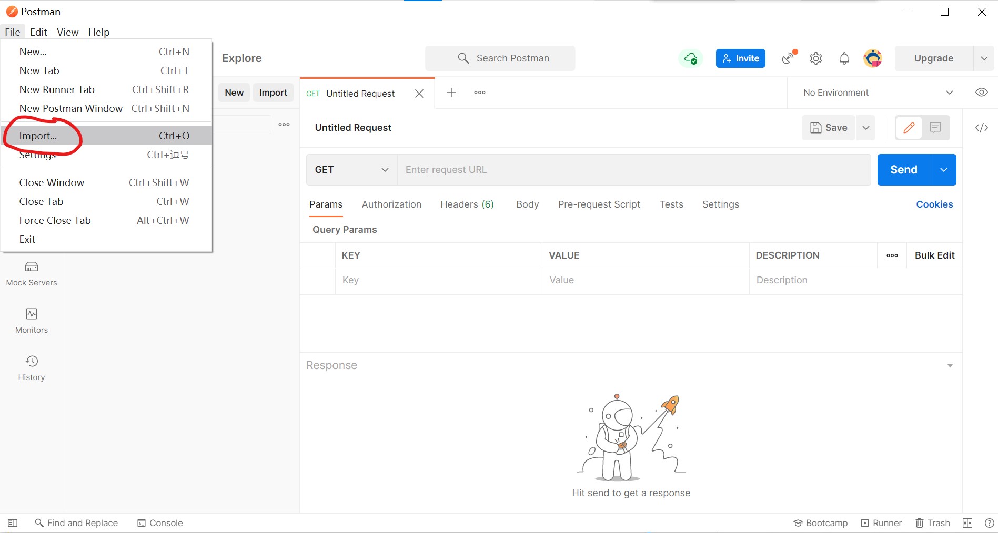The width and height of the screenshot is (998, 533).
Task: Switch to edit mode pencil icon
Action: 909,128
